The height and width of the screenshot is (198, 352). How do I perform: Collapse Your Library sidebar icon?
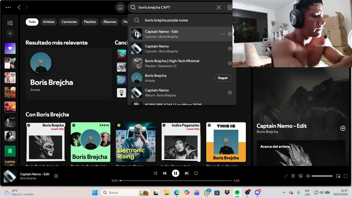[10, 23]
